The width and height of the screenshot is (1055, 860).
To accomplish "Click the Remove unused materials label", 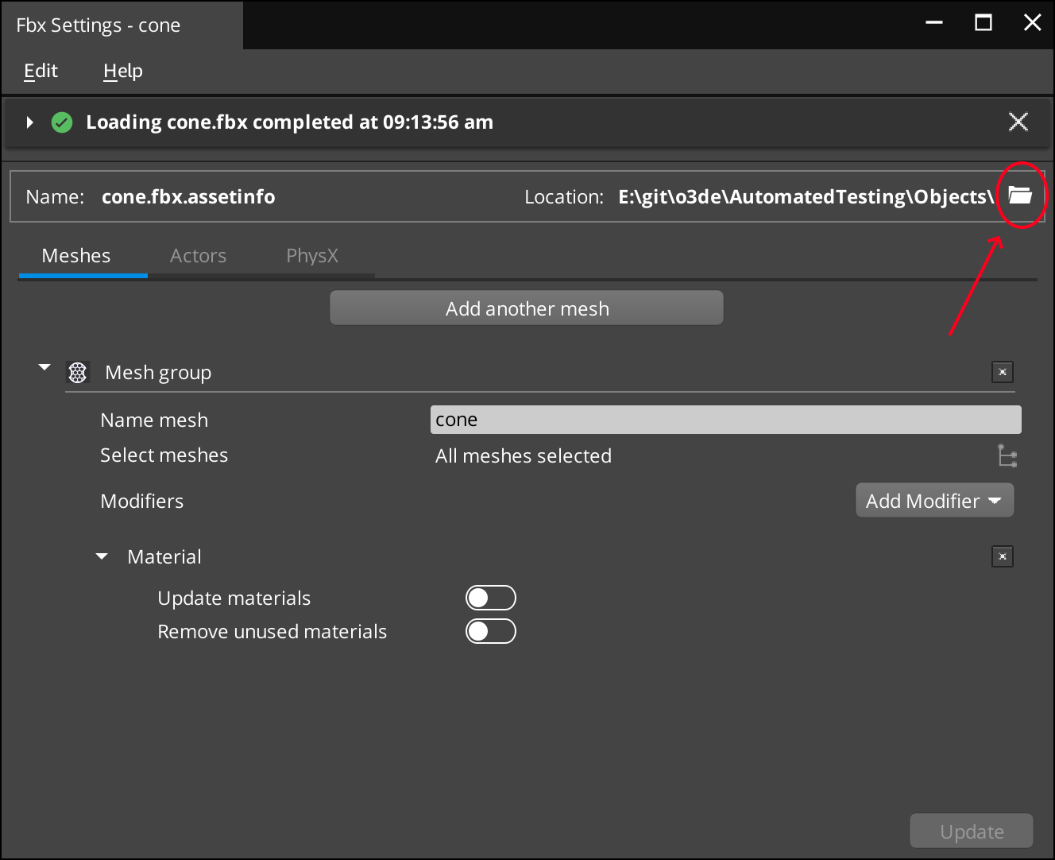I will click(x=272, y=632).
